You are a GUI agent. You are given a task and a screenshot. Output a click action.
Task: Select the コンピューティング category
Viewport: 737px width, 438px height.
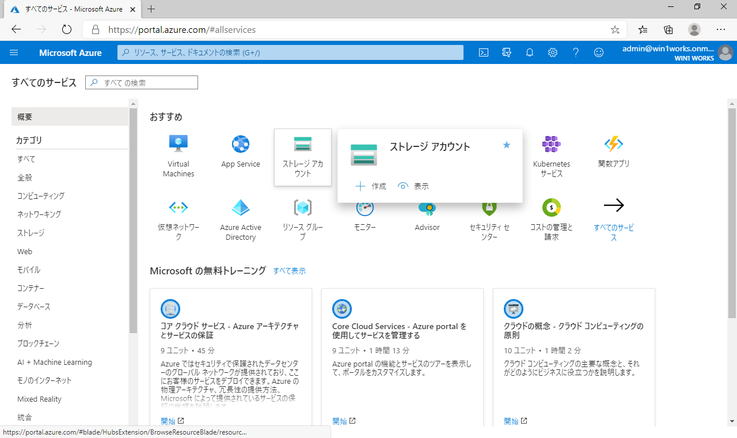pyautogui.click(x=41, y=196)
